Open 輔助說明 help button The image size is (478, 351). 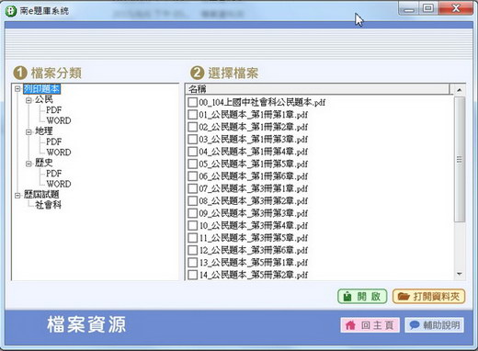tap(434, 325)
